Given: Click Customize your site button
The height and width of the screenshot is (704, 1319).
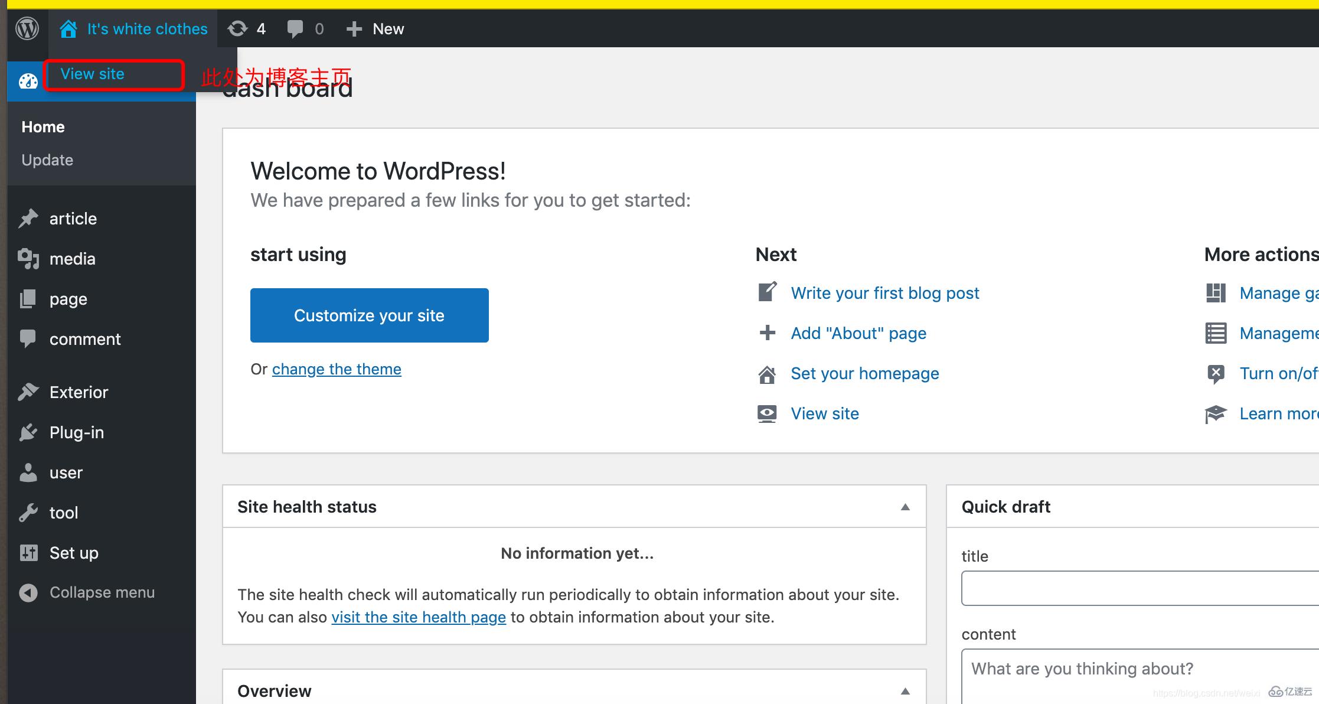Looking at the screenshot, I should point(369,315).
